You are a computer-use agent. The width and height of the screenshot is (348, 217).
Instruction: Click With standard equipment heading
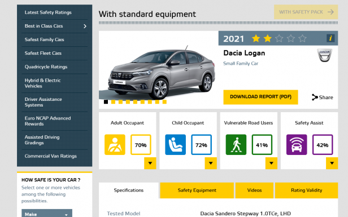147,14
